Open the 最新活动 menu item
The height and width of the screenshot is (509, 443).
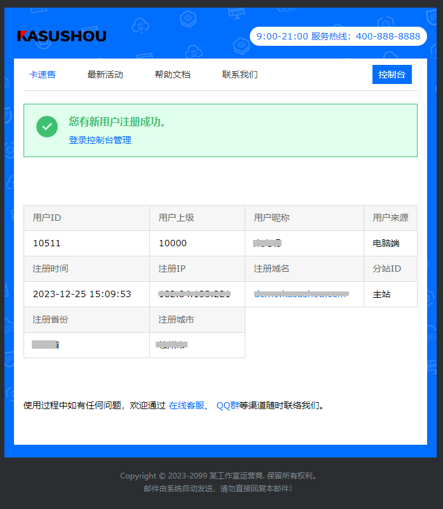[105, 74]
